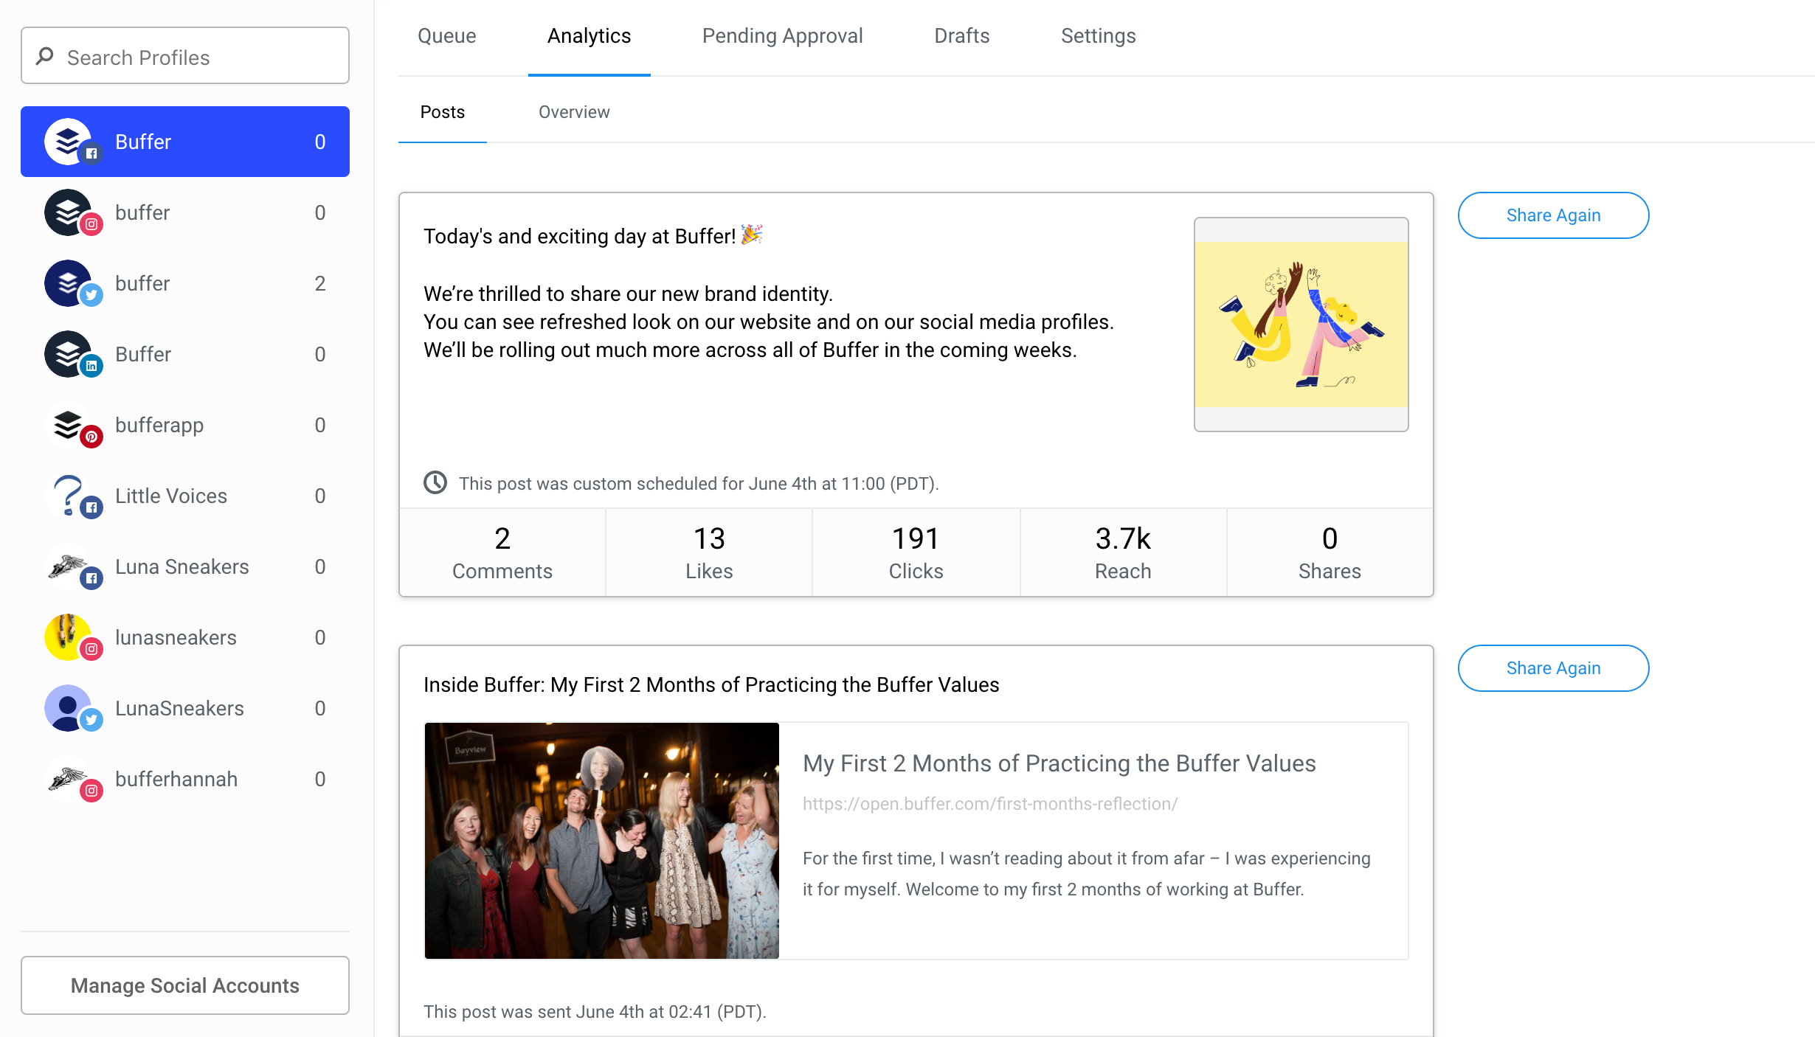1815x1037 pixels.
Task: Click the Posts sub-tab
Action: 443,111
